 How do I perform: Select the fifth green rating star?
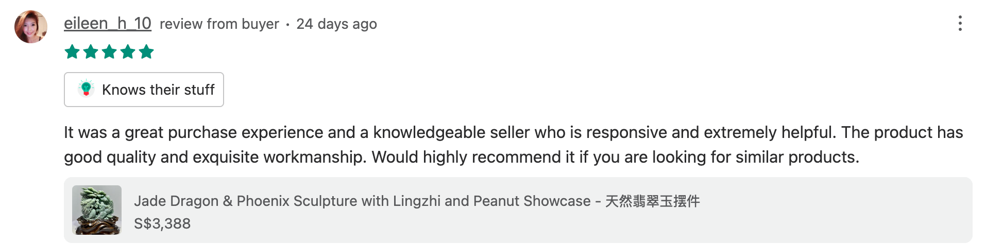point(146,52)
